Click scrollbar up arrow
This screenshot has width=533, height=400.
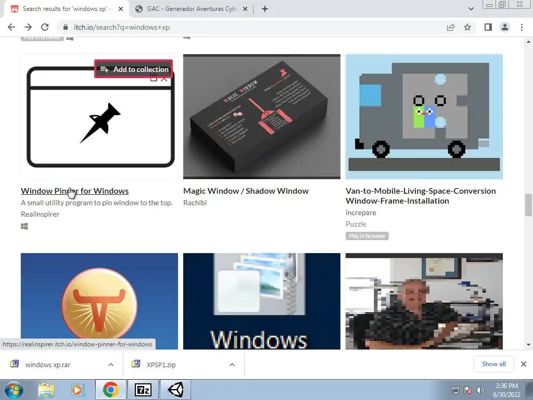[528, 42]
